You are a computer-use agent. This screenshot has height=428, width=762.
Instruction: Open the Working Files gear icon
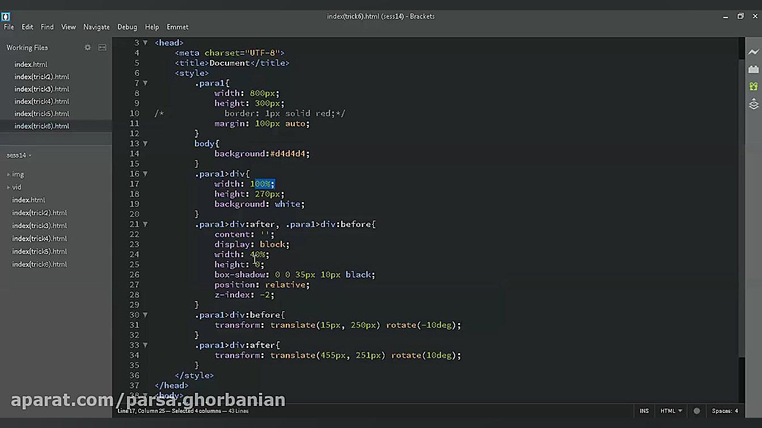point(88,48)
